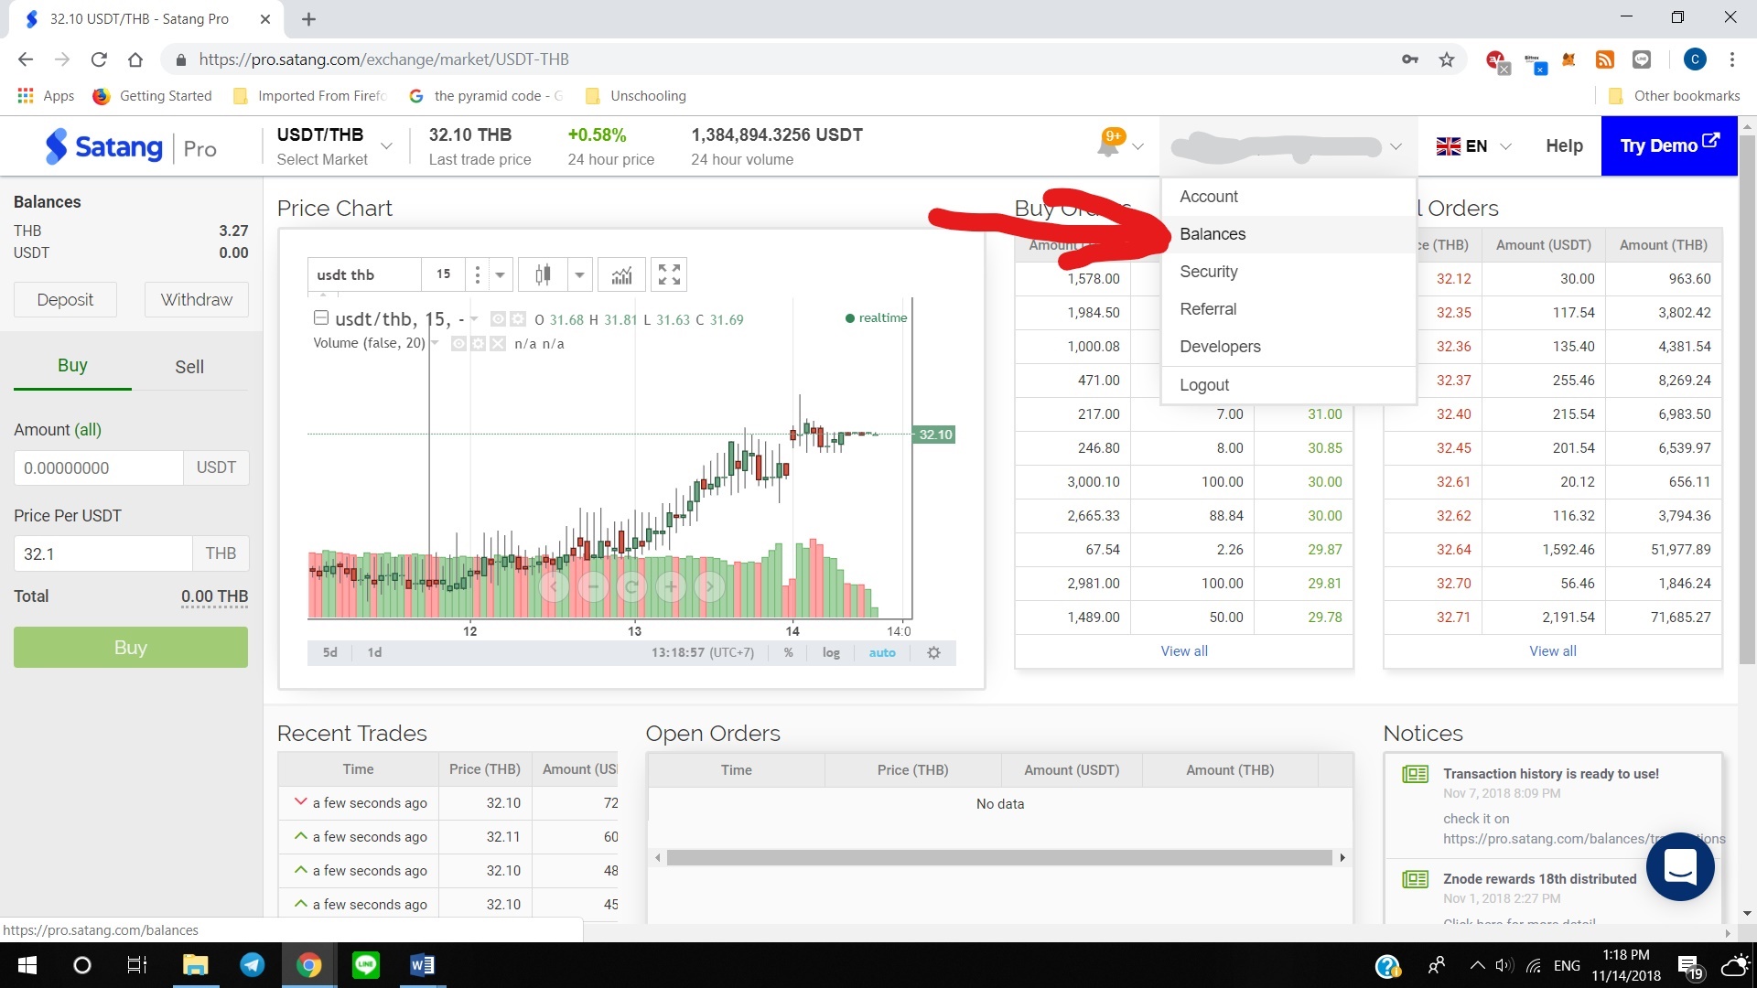This screenshot has width=1757, height=988.
Task: Switch to the Sell tab
Action: (189, 367)
